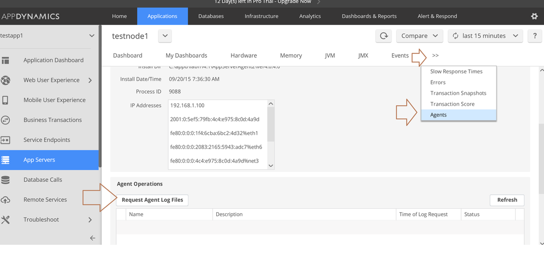This screenshot has height=260, width=544.
Task: Click the refresh circular arrow button
Action: click(384, 36)
